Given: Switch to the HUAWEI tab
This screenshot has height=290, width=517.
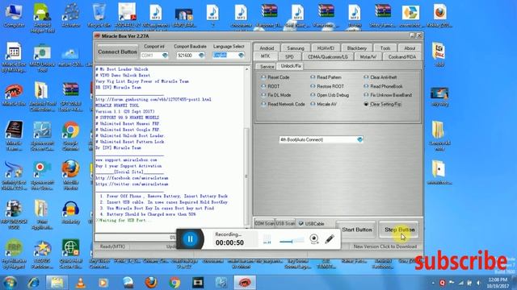Looking at the screenshot, I should [326, 48].
